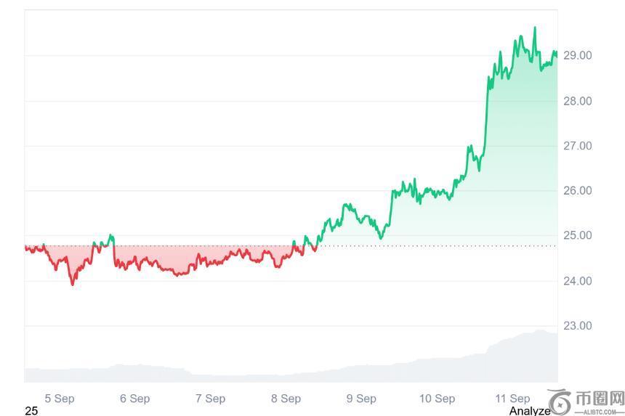Select the 6 Sep date label

[x=135, y=398]
